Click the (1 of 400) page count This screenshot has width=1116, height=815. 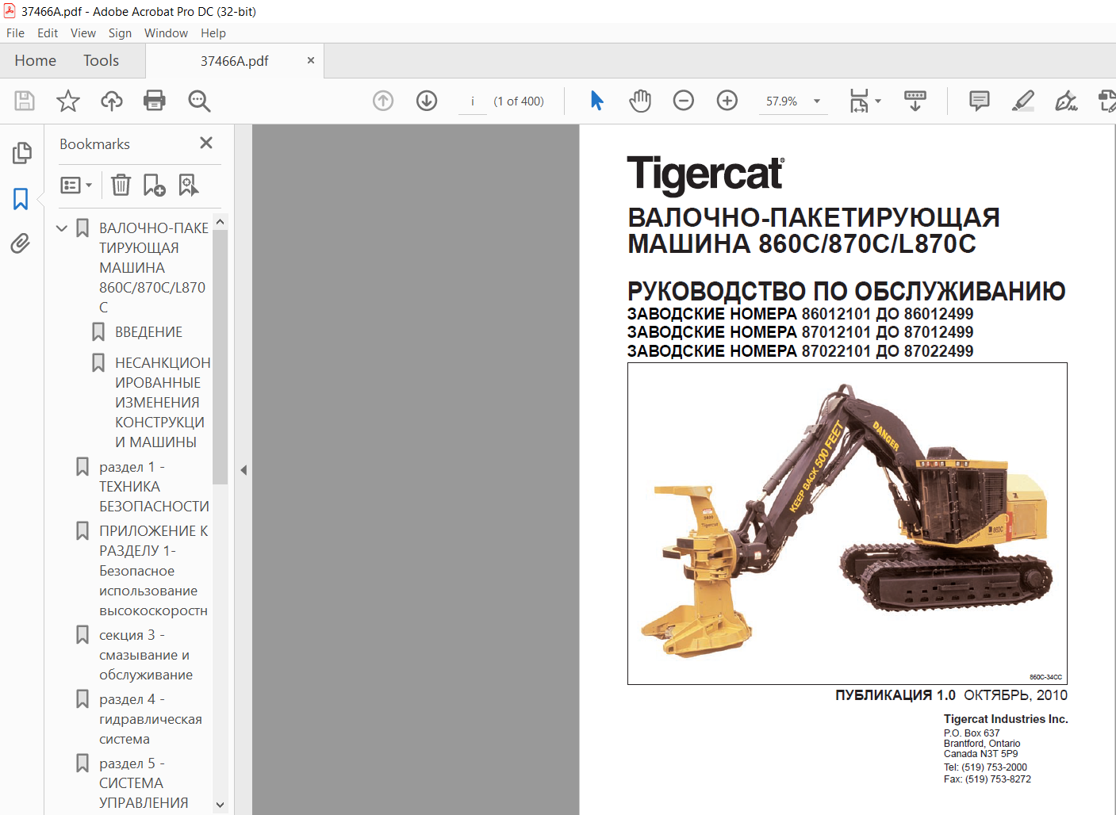519,101
